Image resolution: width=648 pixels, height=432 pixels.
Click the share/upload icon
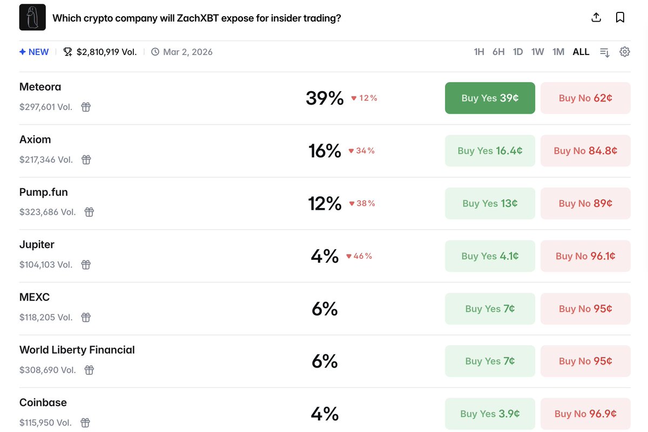click(x=596, y=17)
